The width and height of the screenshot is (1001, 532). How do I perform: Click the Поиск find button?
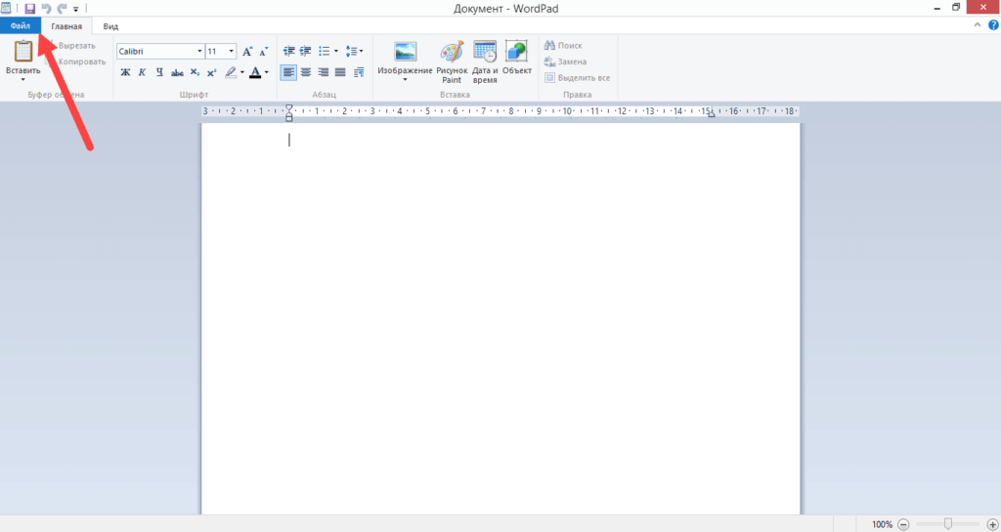point(563,46)
